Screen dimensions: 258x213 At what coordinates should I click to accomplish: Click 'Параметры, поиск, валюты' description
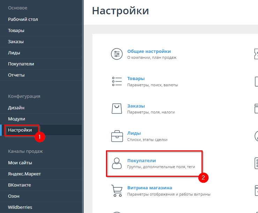coord(152,85)
